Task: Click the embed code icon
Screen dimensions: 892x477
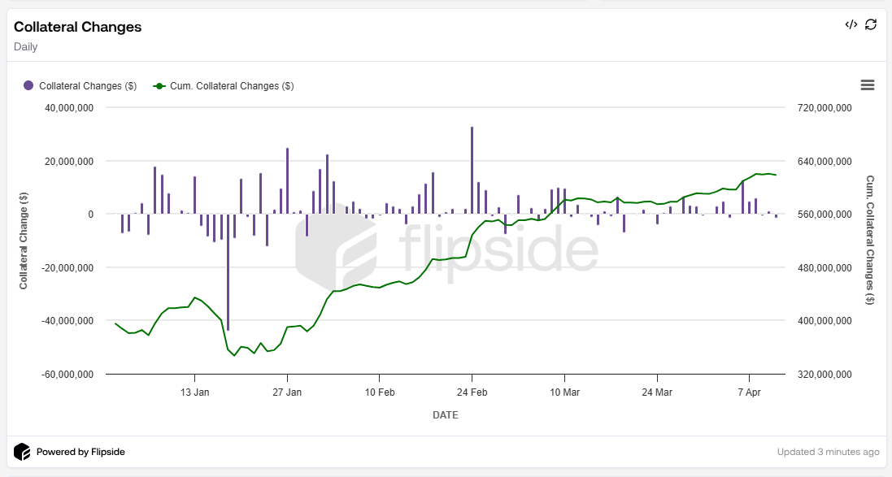Action: (x=851, y=24)
